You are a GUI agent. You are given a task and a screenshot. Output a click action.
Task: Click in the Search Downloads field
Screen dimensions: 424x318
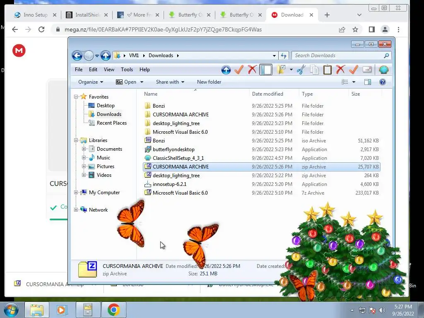(x=338, y=55)
